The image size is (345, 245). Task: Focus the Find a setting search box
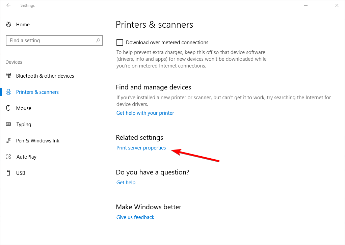(x=54, y=40)
